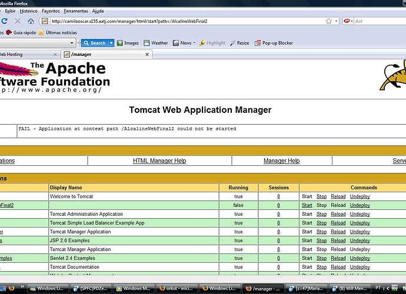Expand the toolbar search box dropdown
Image resolution: width=406 pixels, height=294 pixels.
(x=72, y=43)
